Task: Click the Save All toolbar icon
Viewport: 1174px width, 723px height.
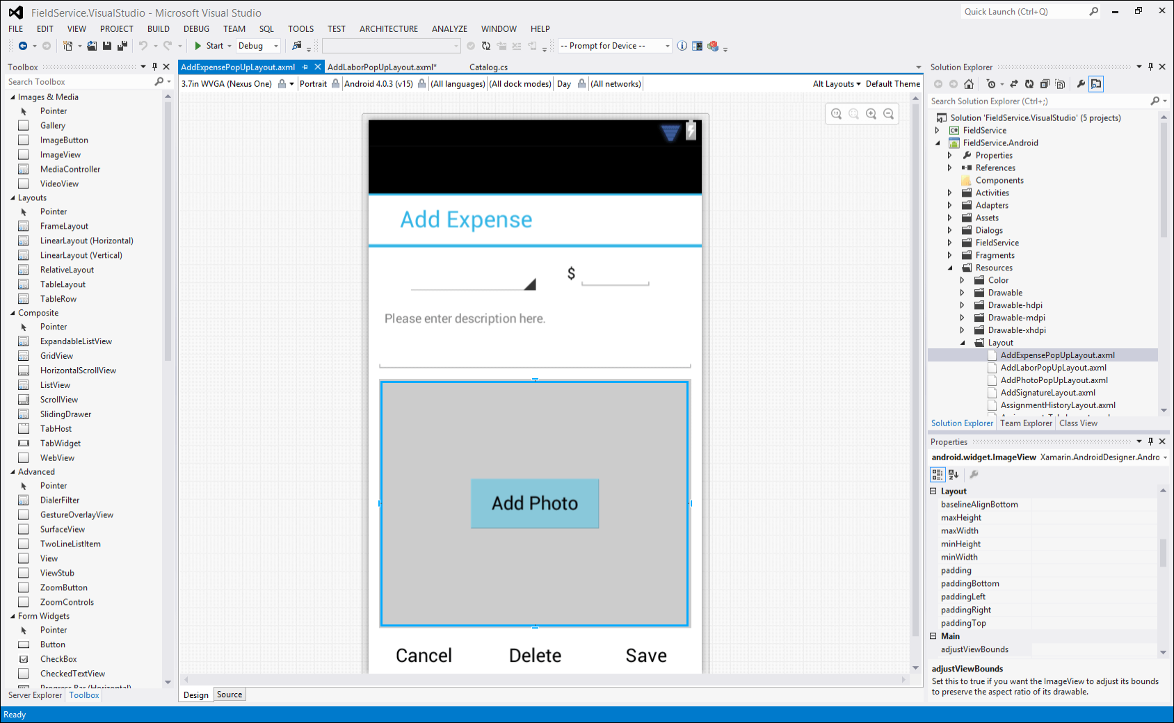Action: pyautogui.click(x=122, y=46)
